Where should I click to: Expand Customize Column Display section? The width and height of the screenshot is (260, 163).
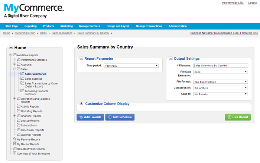(x=81, y=103)
